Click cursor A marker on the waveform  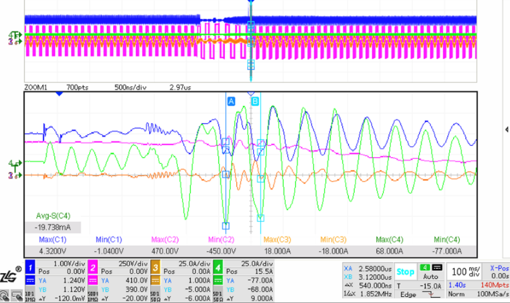pos(231,101)
